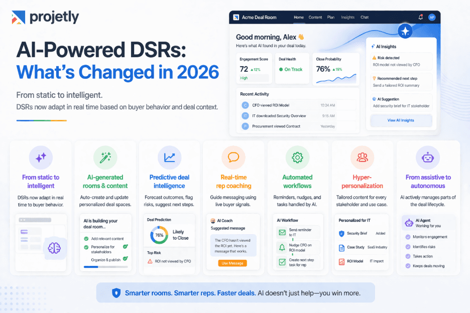Click the View All Insights button
The height and width of the screenshot is (313, 470).
(401, 121)
